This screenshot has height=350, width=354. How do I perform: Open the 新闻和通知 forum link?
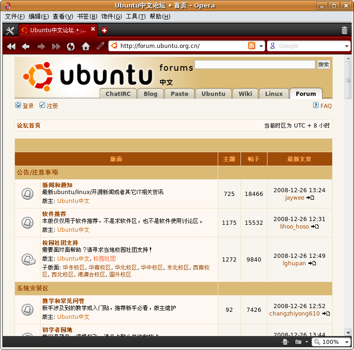click(57, 185)
